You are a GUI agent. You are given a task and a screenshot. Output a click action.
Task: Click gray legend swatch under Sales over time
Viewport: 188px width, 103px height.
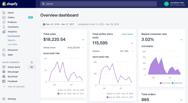click(59, 90)
